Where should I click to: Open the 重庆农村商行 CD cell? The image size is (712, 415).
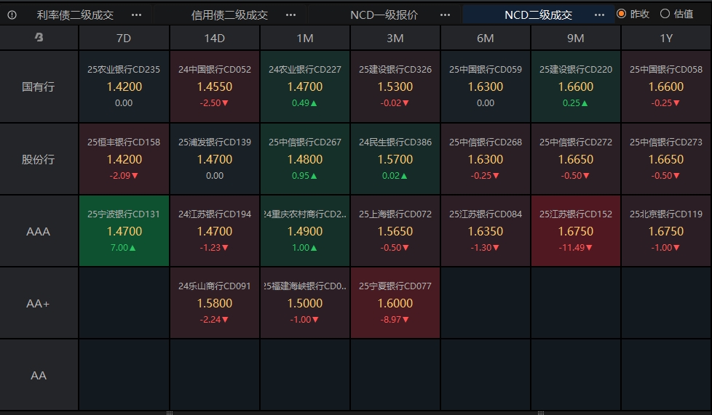tap(305, 231)
